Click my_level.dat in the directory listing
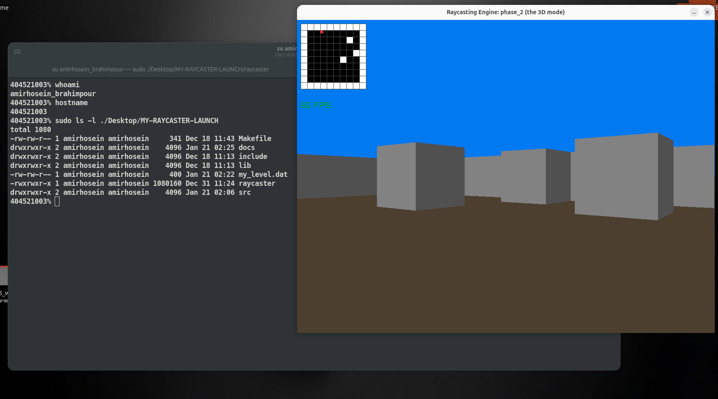The image size is (718, 399). [x=263, y=174]
